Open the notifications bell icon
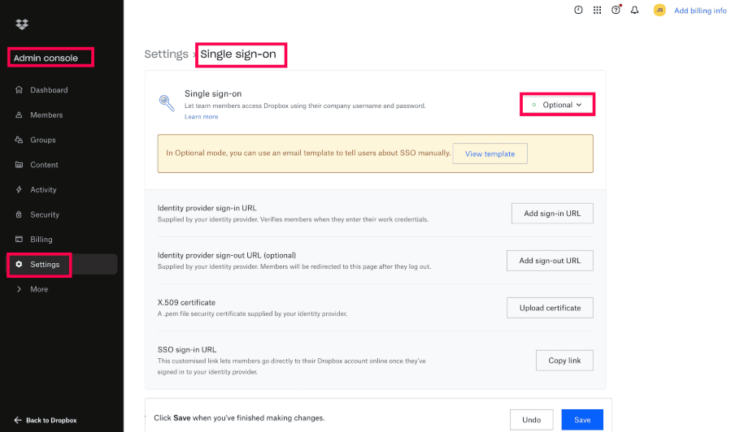This screenshot has width=740, height=432. (x=635, y=10)
